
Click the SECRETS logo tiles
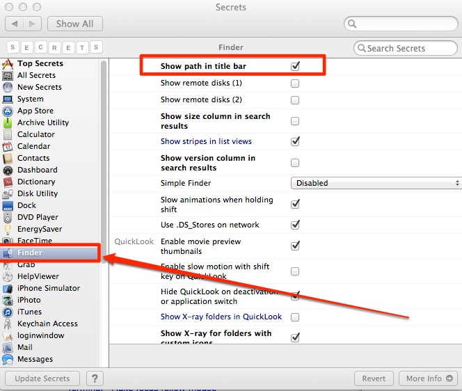[x=54, y=47]
